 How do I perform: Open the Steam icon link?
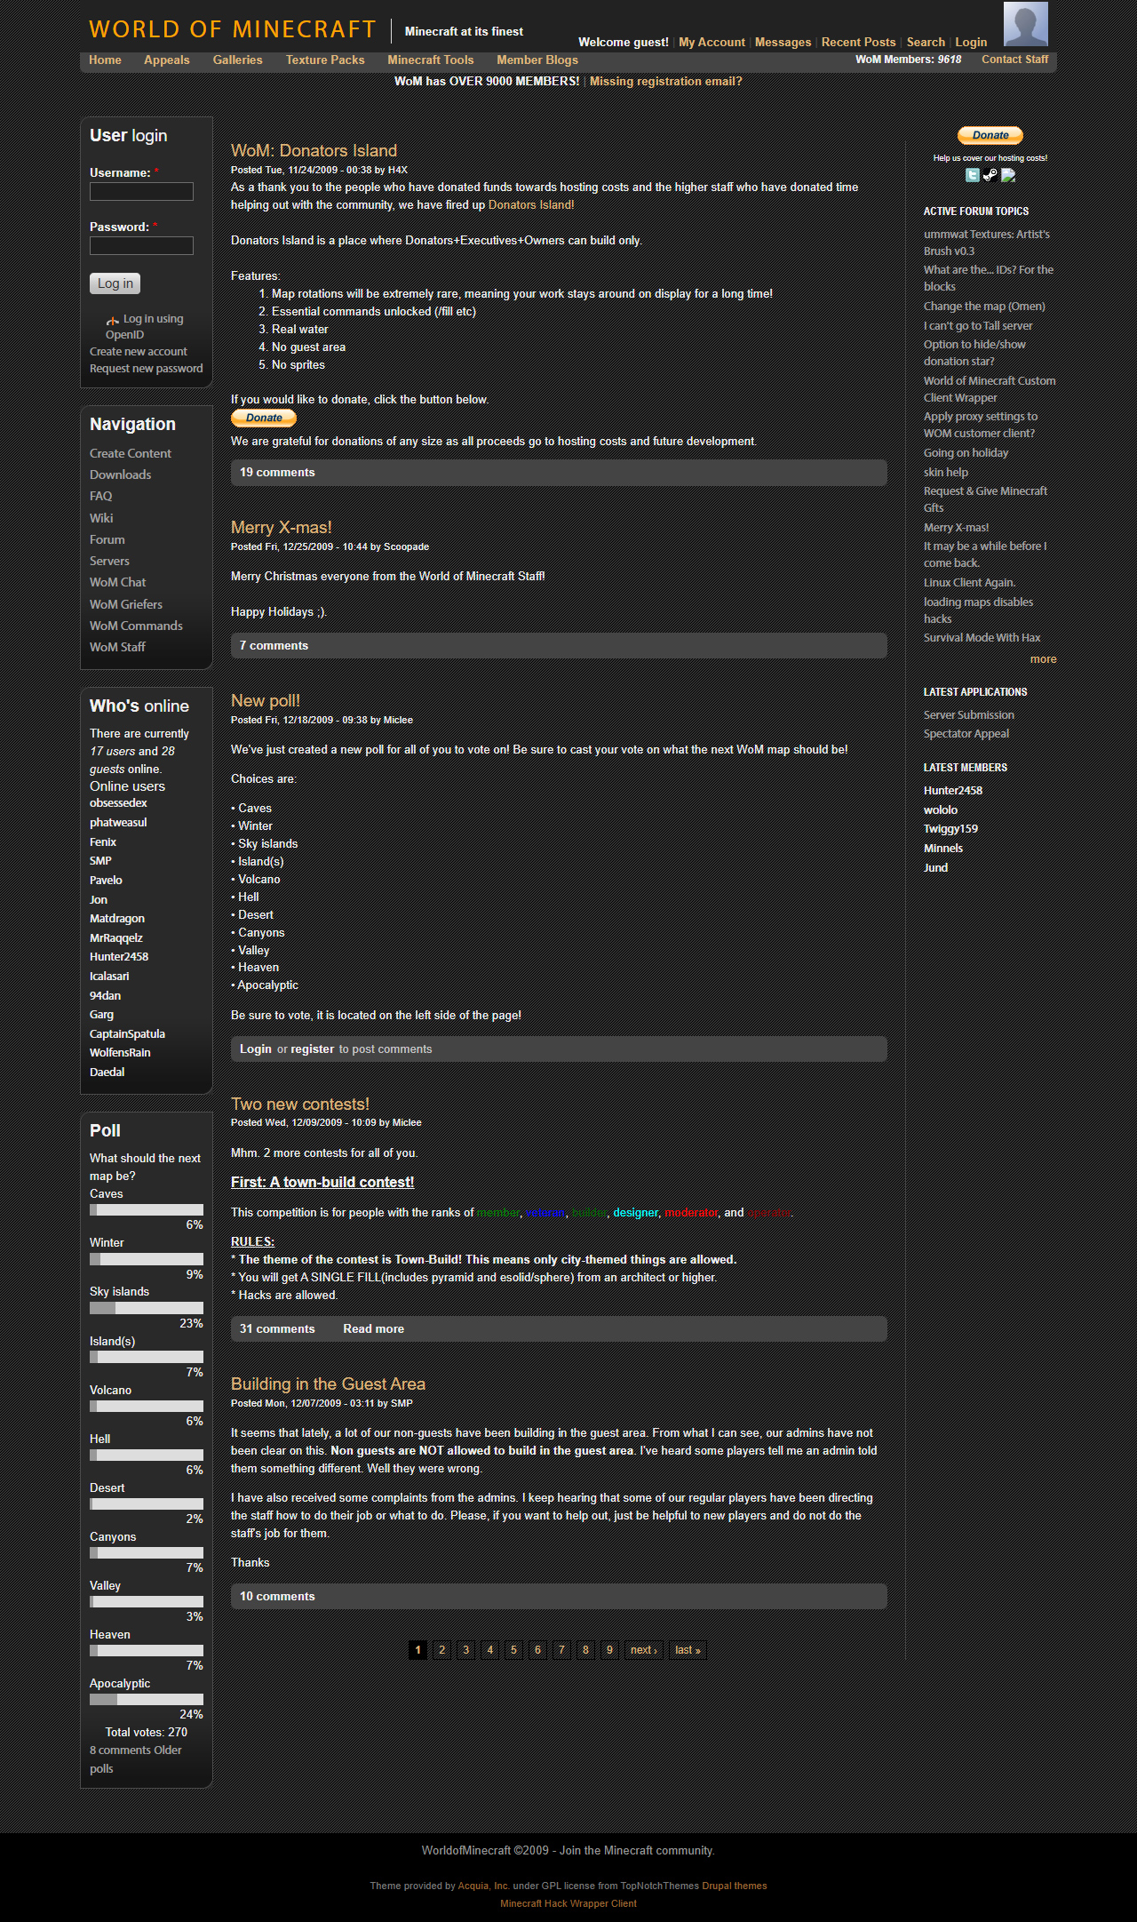(x=990, y=175)
